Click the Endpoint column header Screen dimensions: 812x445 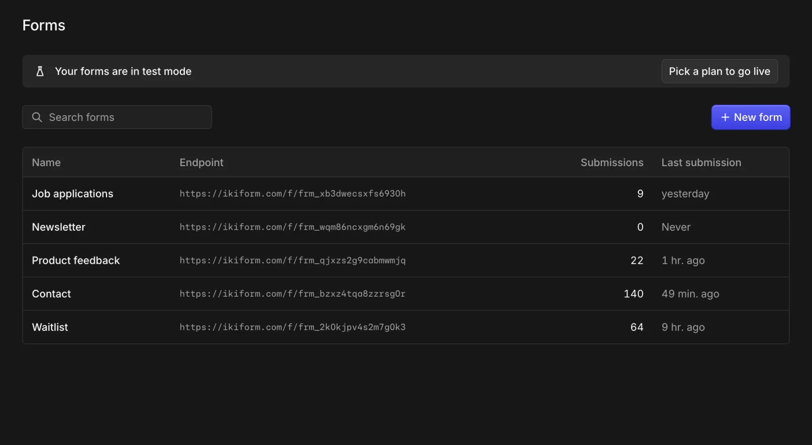[201, 163]
